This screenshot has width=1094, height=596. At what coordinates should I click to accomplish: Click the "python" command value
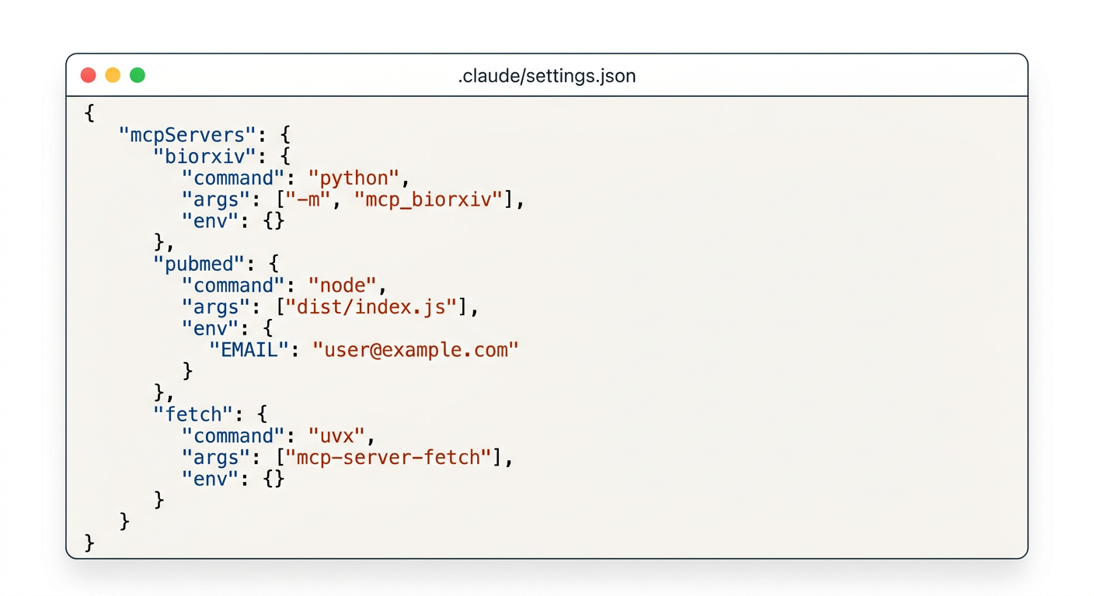pos(354,178)
